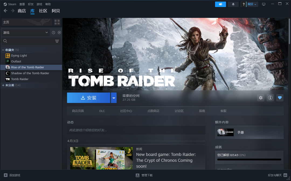Show game info icon

(x=270, y=98)
